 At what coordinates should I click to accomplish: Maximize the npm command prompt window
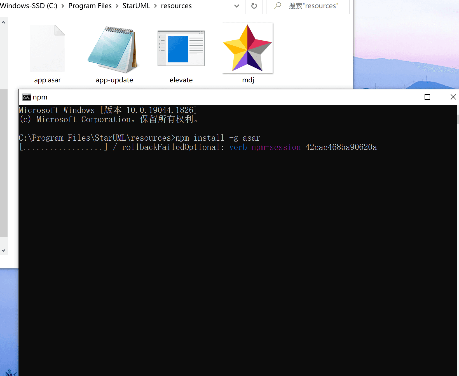coord(427,97)
